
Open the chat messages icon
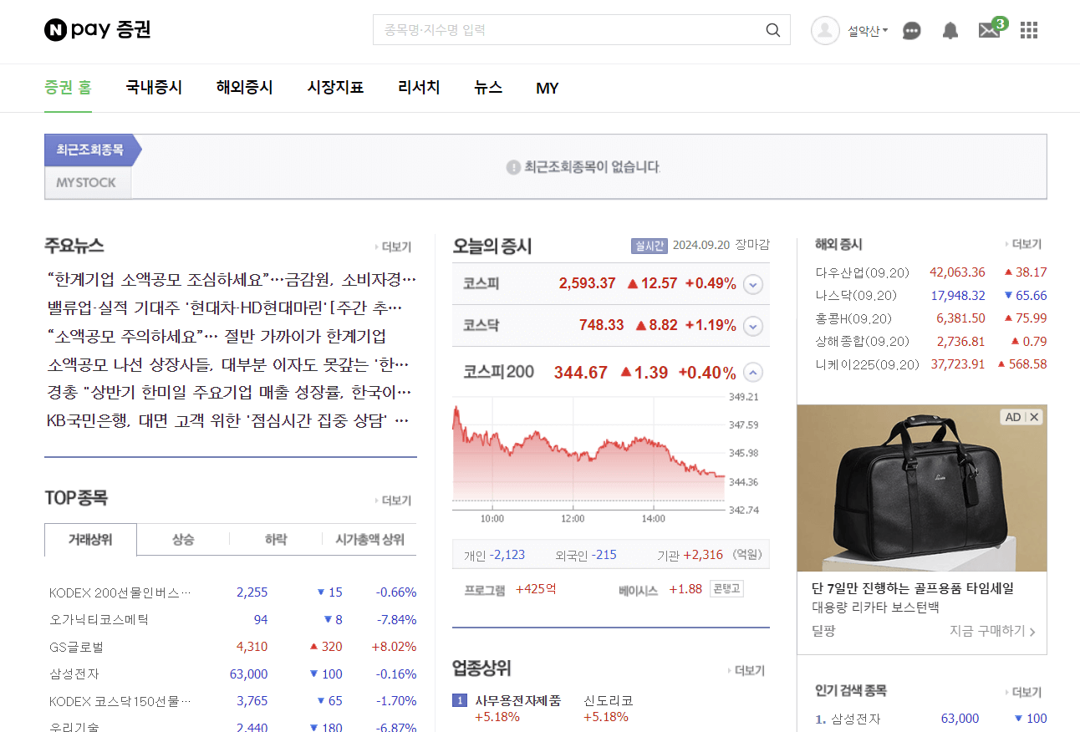[x=911, y=31]
